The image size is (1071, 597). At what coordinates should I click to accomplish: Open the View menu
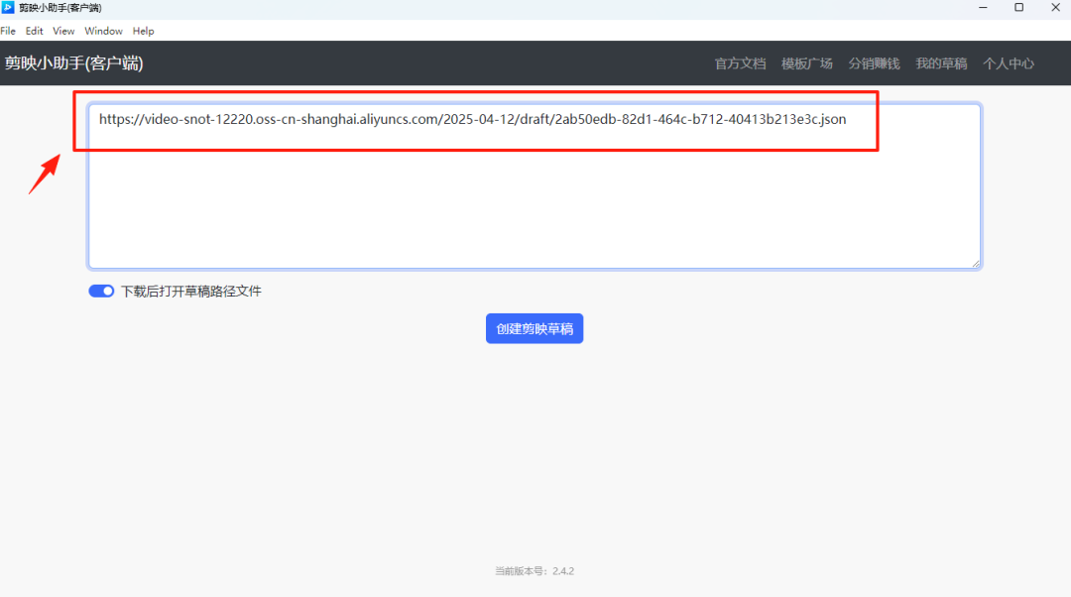coord(63,31)
